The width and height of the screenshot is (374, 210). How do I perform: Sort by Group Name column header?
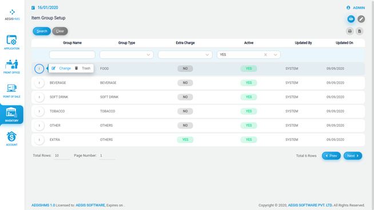[x=72, y=43]
